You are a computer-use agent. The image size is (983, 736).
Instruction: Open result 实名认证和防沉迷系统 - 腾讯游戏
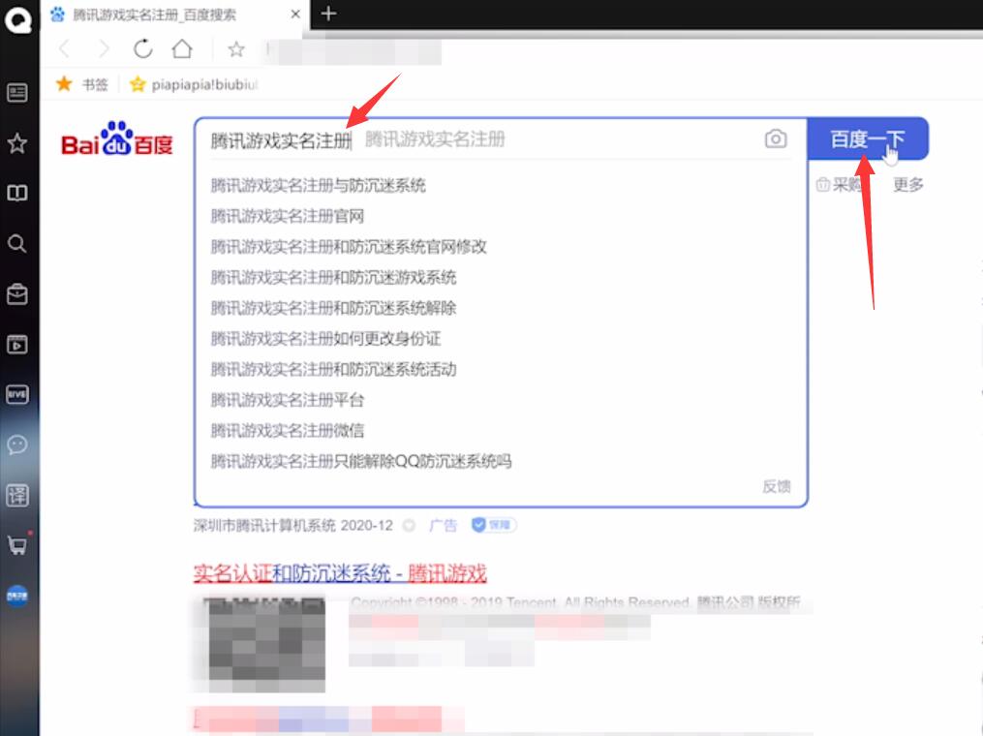[340, 572]
